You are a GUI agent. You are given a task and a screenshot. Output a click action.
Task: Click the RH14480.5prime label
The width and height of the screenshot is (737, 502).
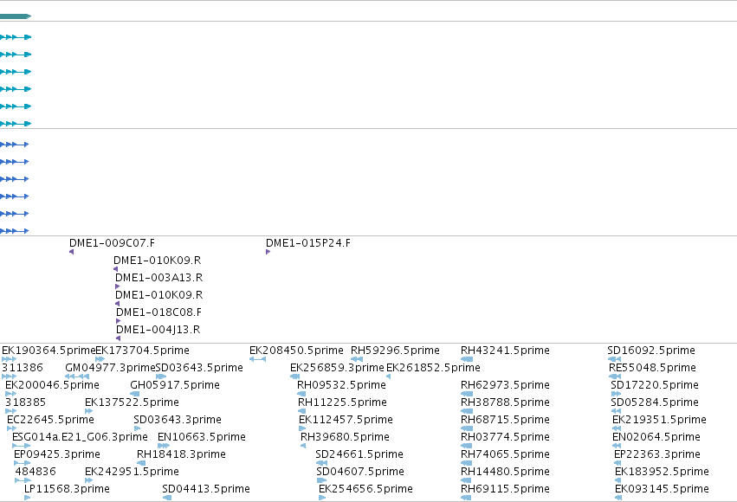505,472
